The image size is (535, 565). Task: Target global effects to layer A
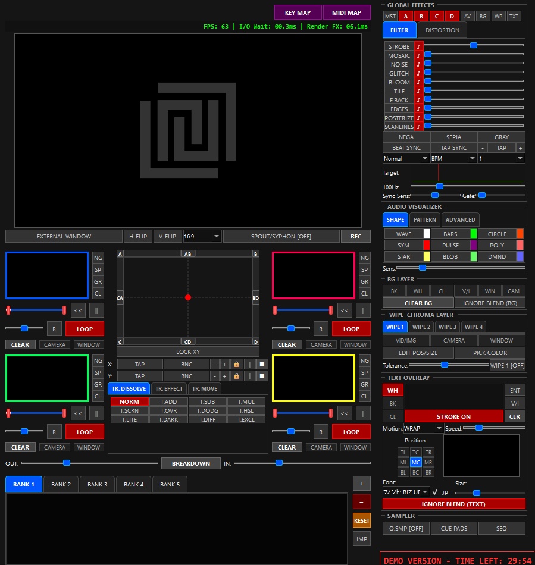click(406, 16)
